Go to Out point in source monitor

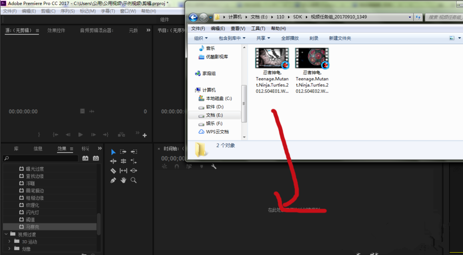[x=106, y=134]
